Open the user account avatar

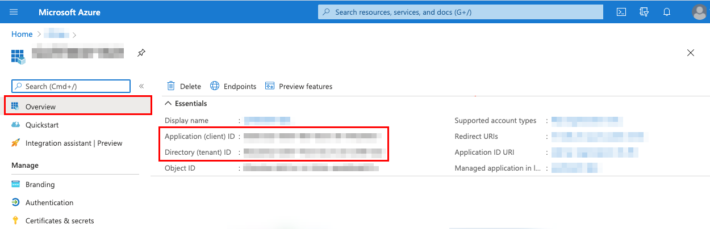click(700, 12)
